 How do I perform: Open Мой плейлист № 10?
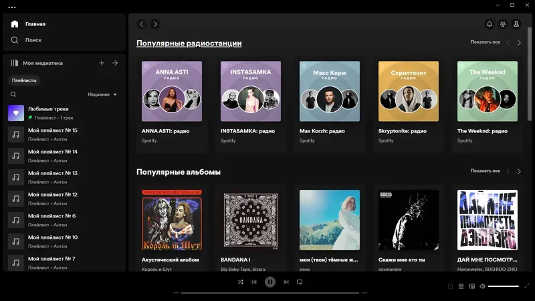[65, 241]
